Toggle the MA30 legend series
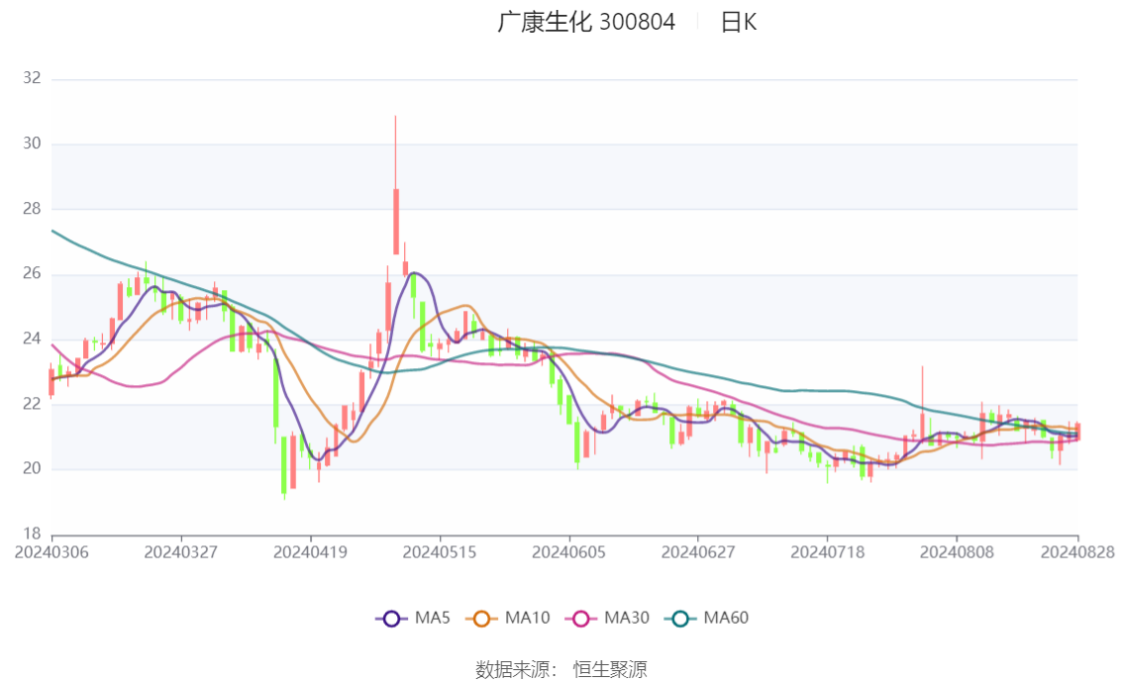The width and height of the screenshot is (1123, 682). click(607, 619)
